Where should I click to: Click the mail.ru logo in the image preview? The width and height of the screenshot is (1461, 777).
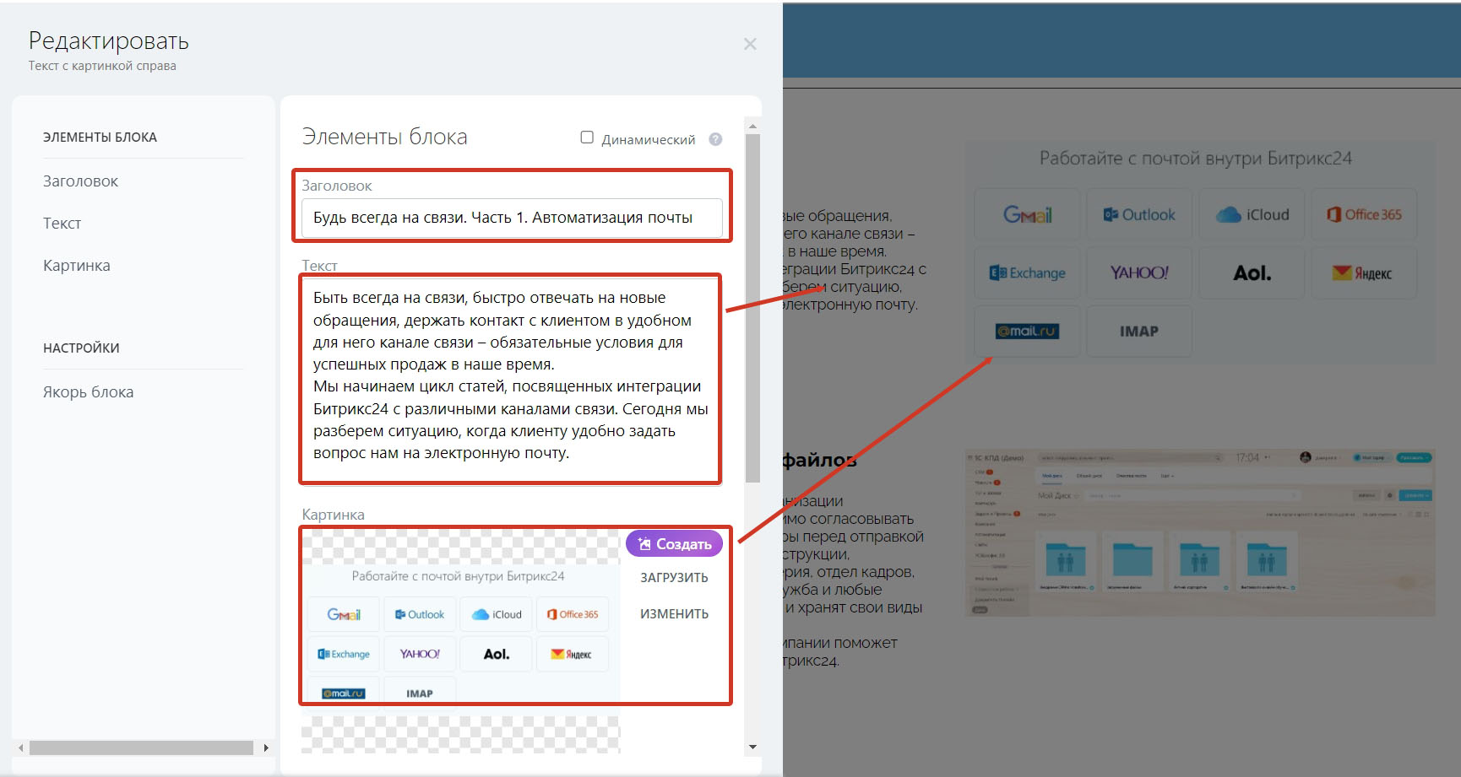pyautogui.click(x=344, y=693)
